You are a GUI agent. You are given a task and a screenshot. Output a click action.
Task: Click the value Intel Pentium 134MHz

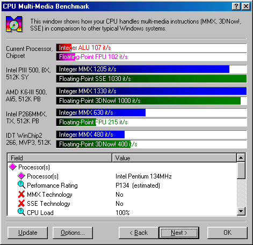coord(143,176)
